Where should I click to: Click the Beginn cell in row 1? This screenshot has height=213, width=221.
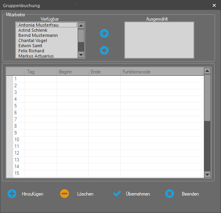pos(72,79)
